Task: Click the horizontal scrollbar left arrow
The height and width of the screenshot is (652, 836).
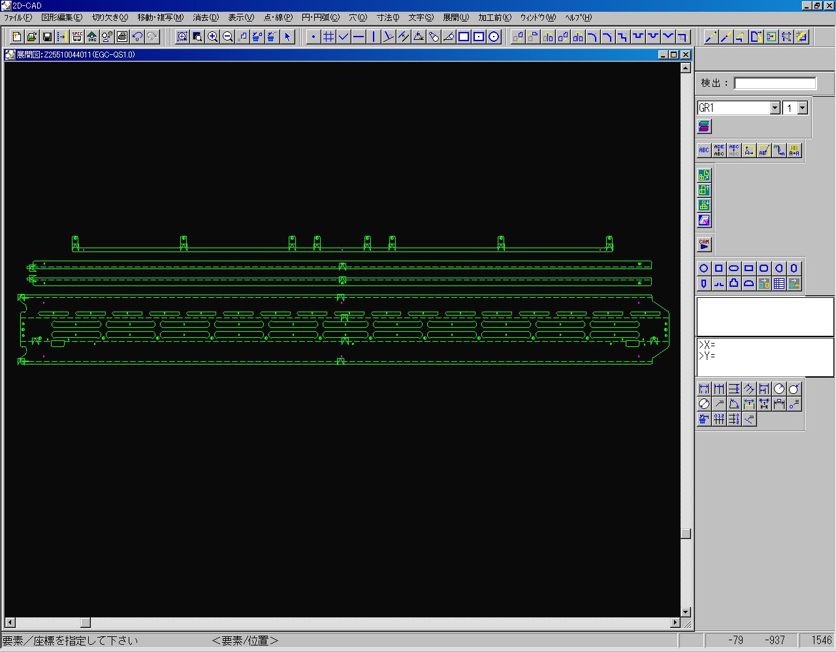Action: click(x=10, y=623)
